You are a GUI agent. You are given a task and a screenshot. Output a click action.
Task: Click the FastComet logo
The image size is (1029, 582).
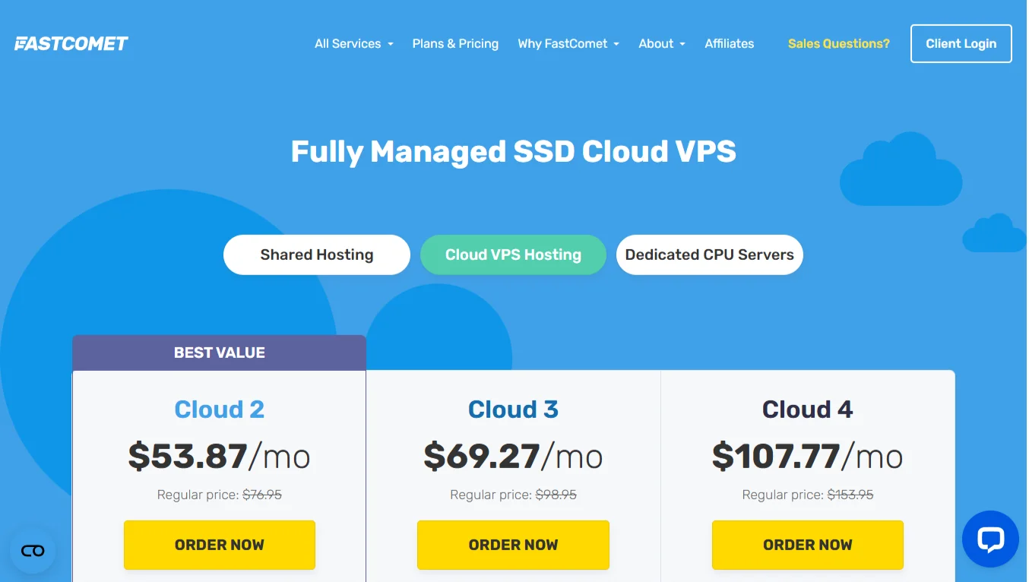pyautogui.click(x=71, y=43)
